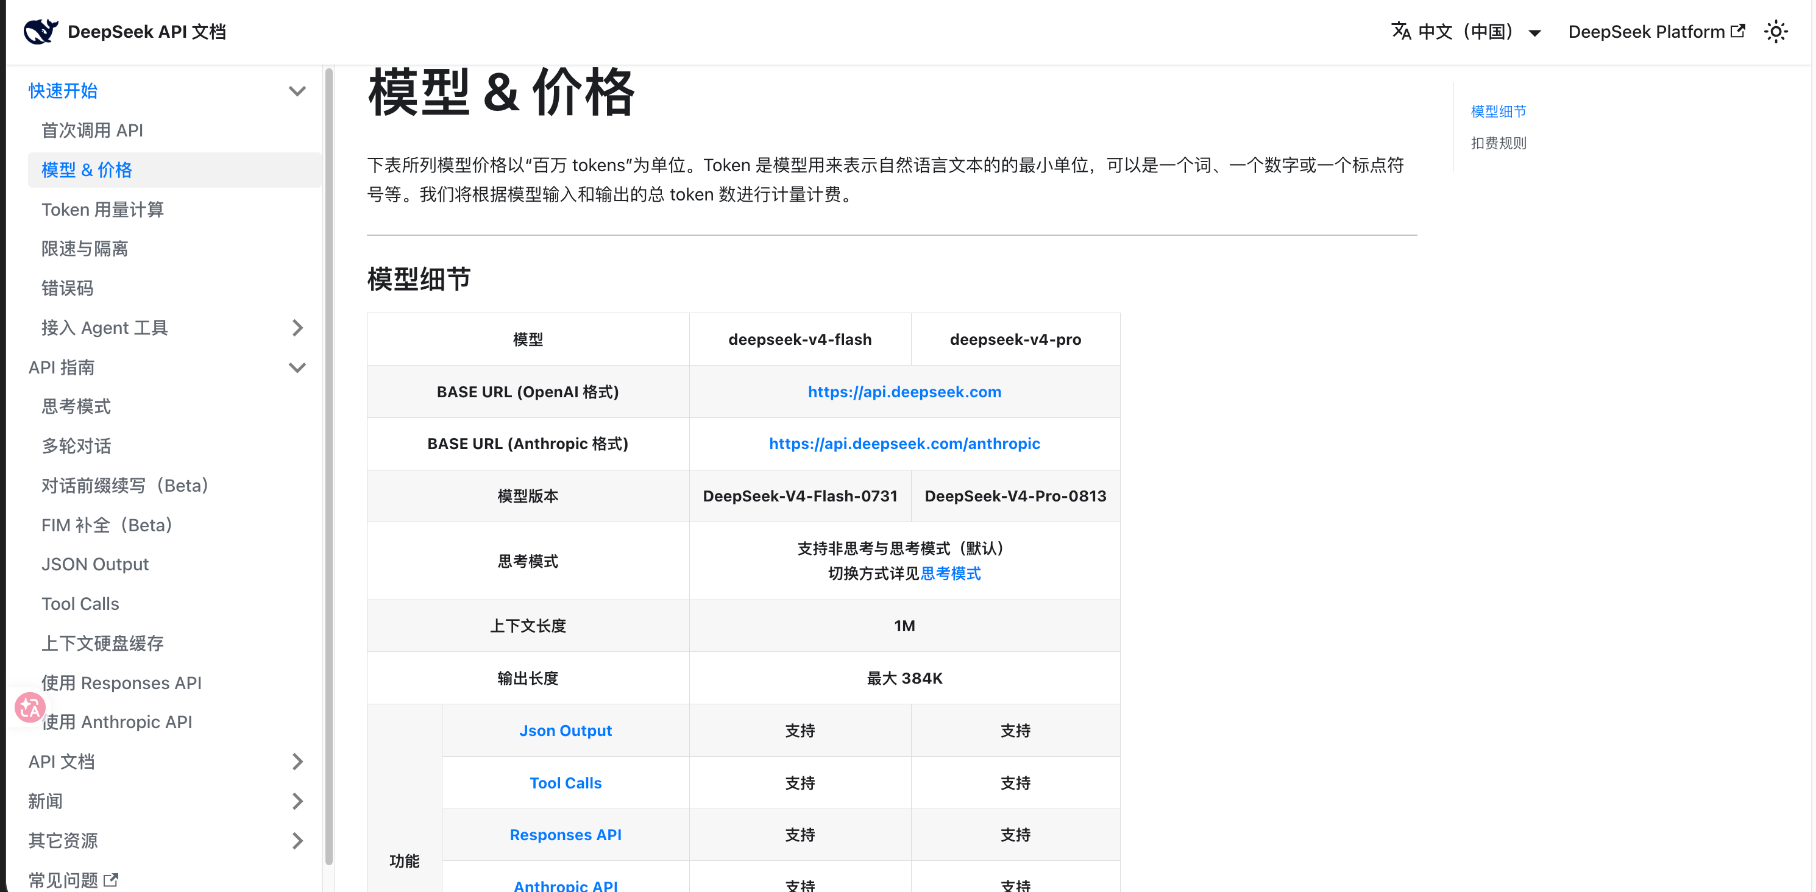1816x892 pixels.
Task: Open 接入 Agent 工具 sidebar item
Action: 104,328
